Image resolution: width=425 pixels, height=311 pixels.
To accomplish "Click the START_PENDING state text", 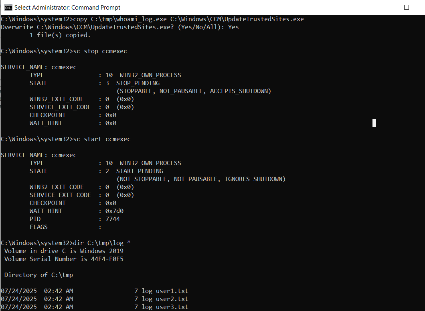I will pyautogui.click(x=140, y=171).
